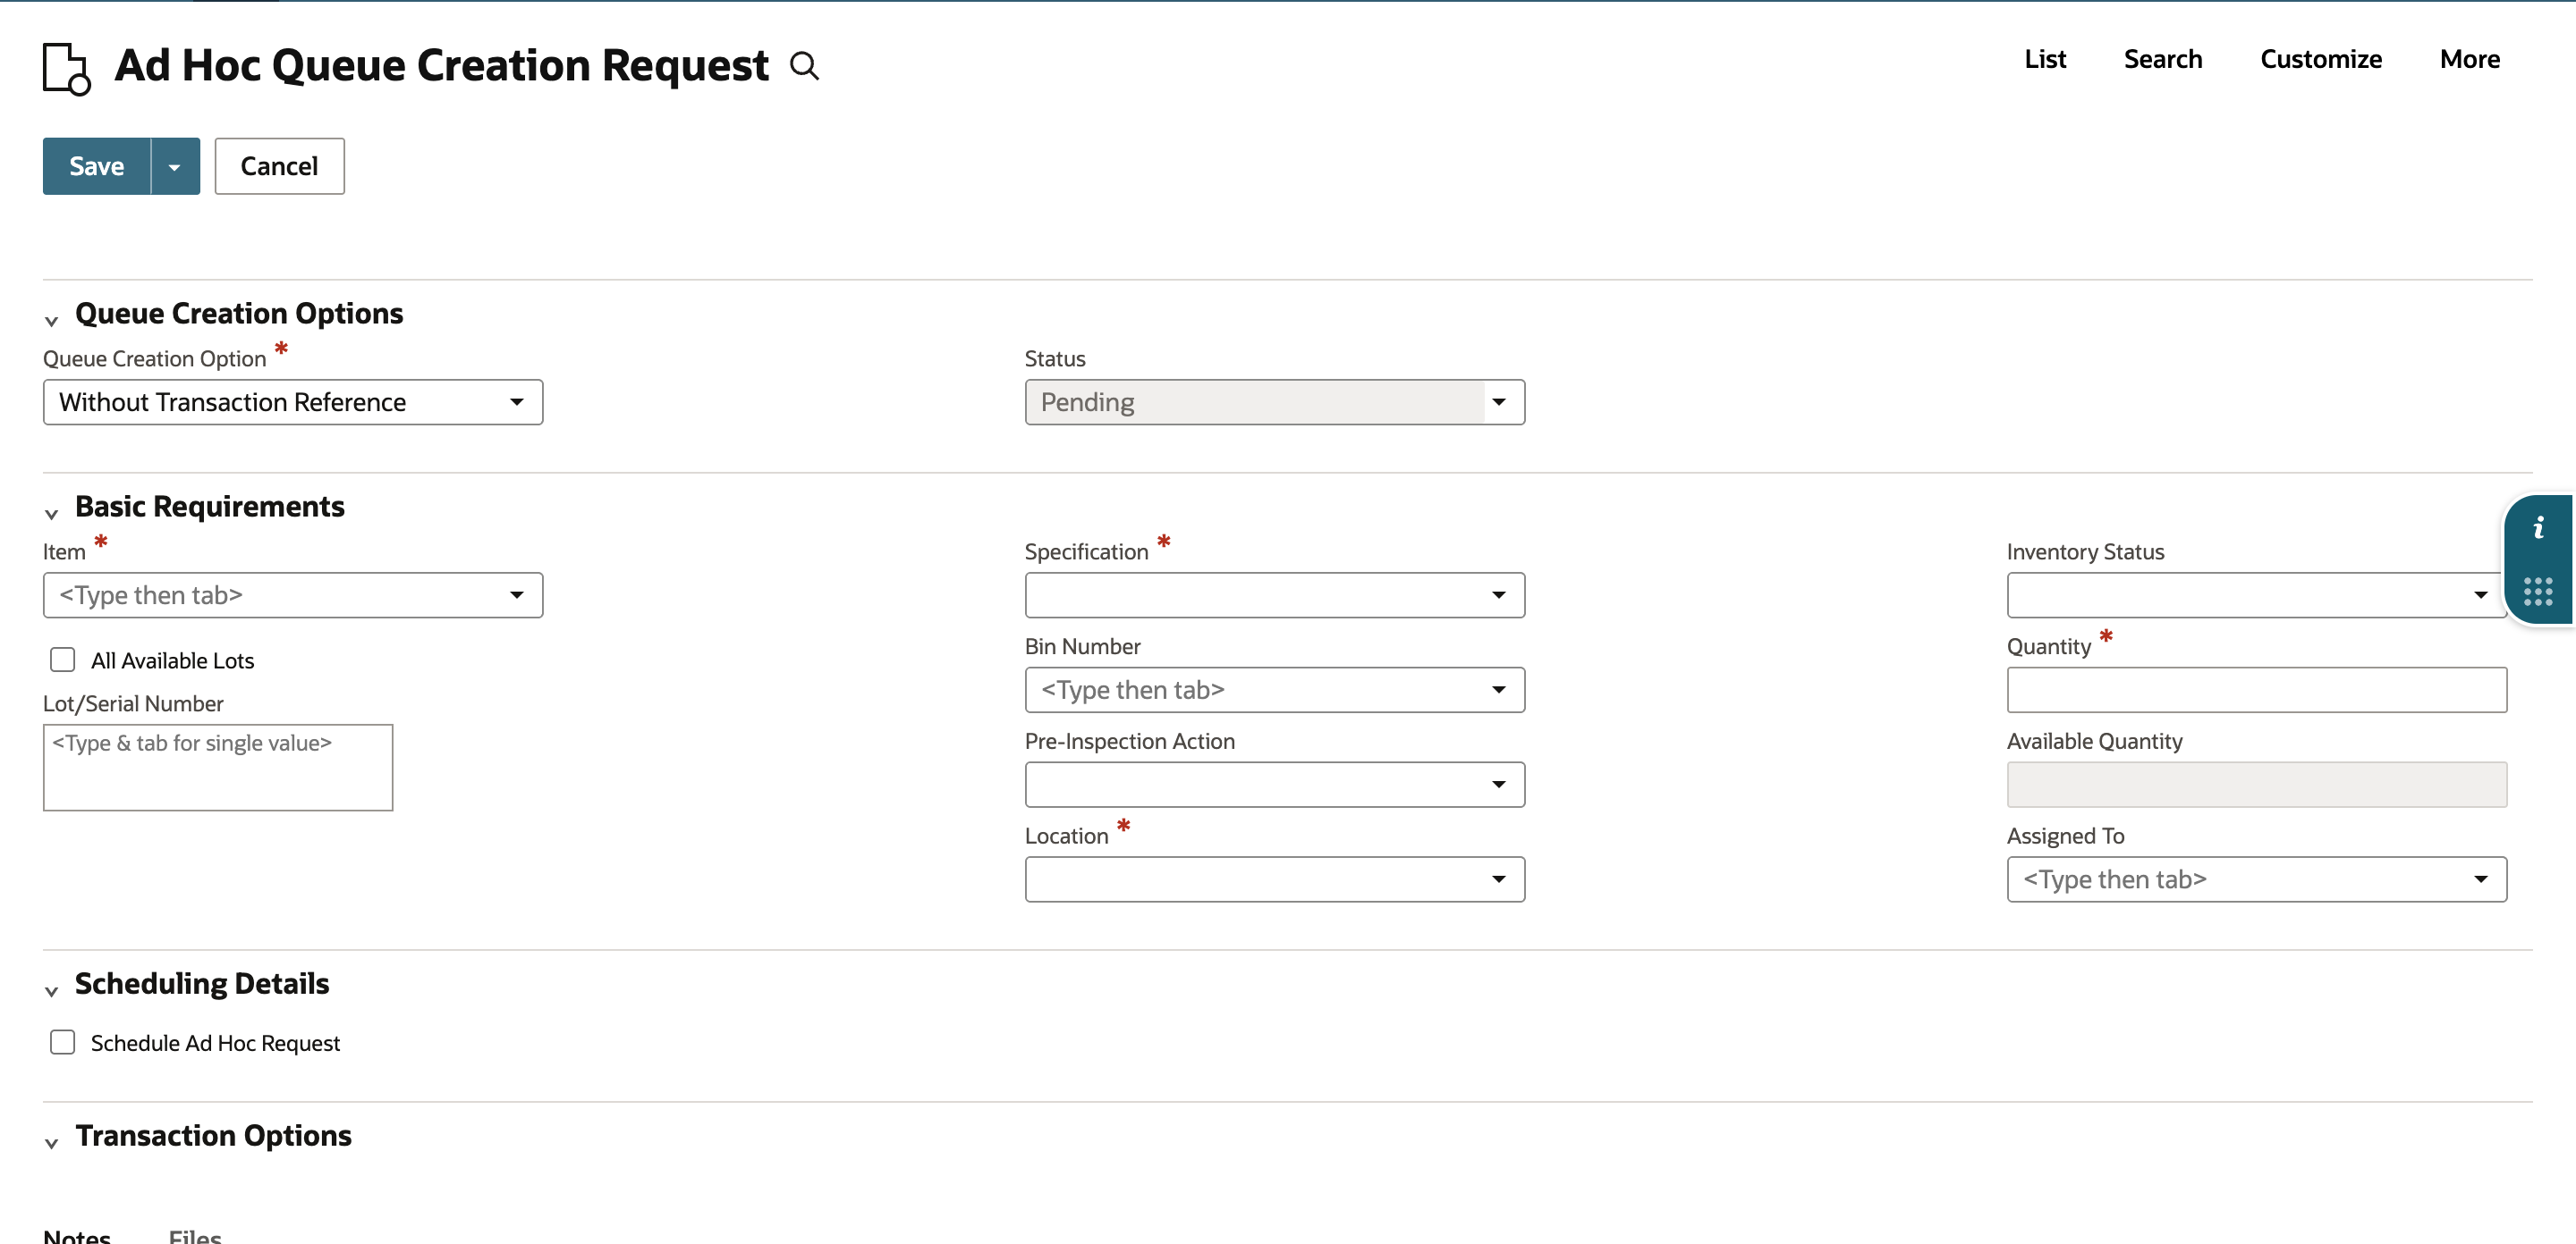This screenshot has height=1244, width=2576.
Task: Open the info icon on side panel
Action: (2538, 527)
